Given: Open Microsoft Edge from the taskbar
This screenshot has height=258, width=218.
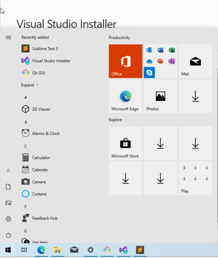Looking at the screenshot, I should point(41,250).
